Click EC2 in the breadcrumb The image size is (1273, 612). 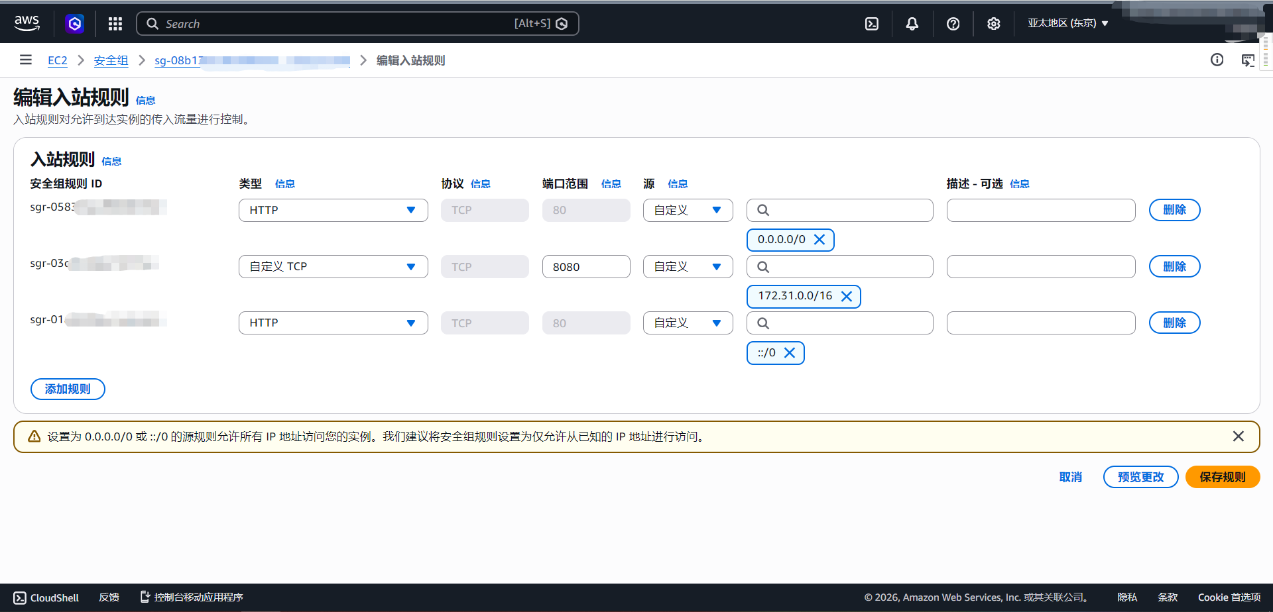pos(57,60)
